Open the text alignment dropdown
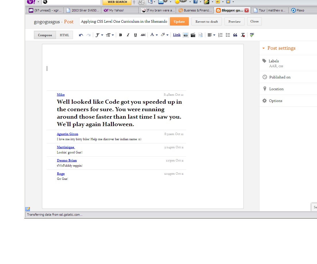This screenshot has height=264, width=317. [211, 35]
